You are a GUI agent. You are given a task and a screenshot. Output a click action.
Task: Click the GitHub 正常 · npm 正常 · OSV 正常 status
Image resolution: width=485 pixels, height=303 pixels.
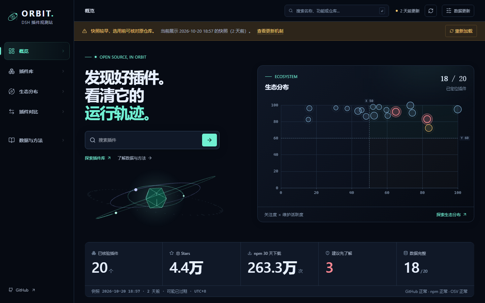pos(436,292)
